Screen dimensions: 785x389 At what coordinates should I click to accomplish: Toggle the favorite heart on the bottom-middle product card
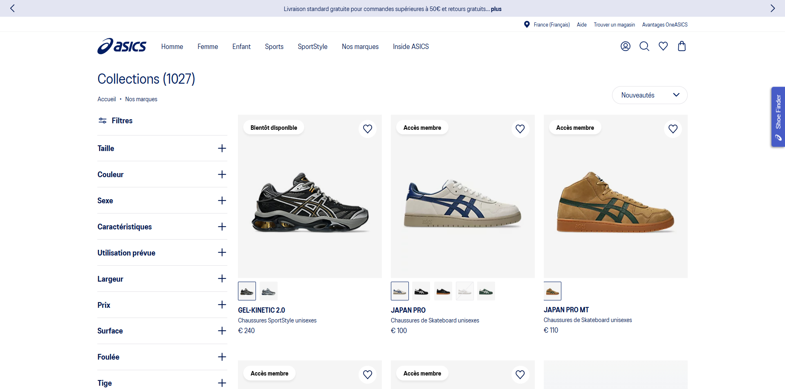[x=520, y=374]
